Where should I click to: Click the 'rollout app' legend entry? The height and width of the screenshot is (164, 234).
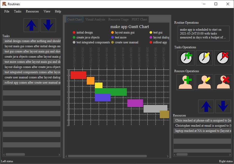158,42
